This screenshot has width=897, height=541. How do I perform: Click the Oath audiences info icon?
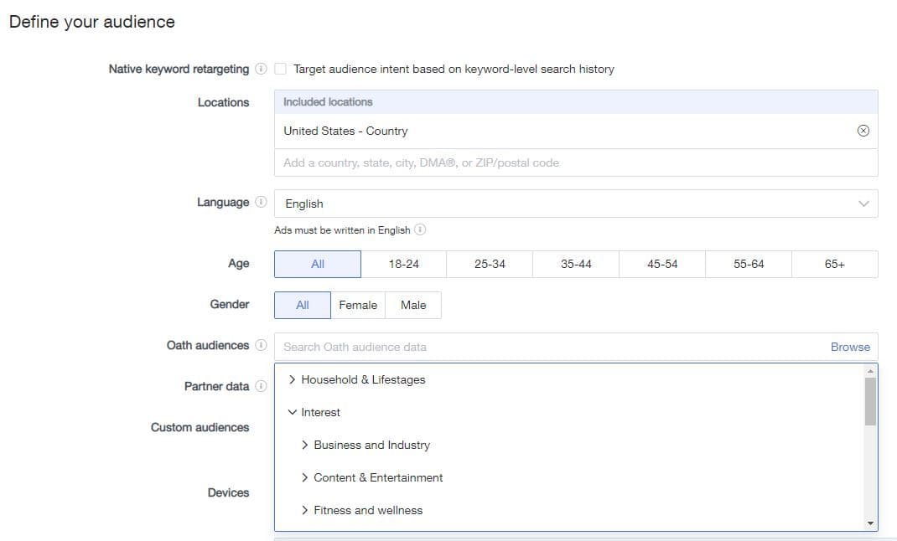[x=261, y=345]
